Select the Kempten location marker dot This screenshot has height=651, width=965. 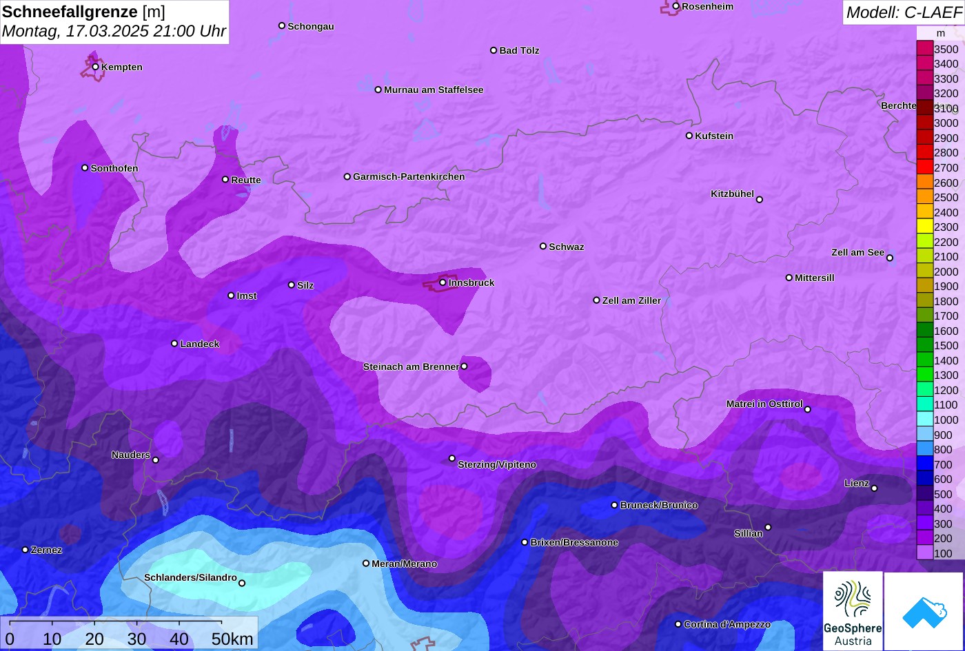[x=96, y=67]
